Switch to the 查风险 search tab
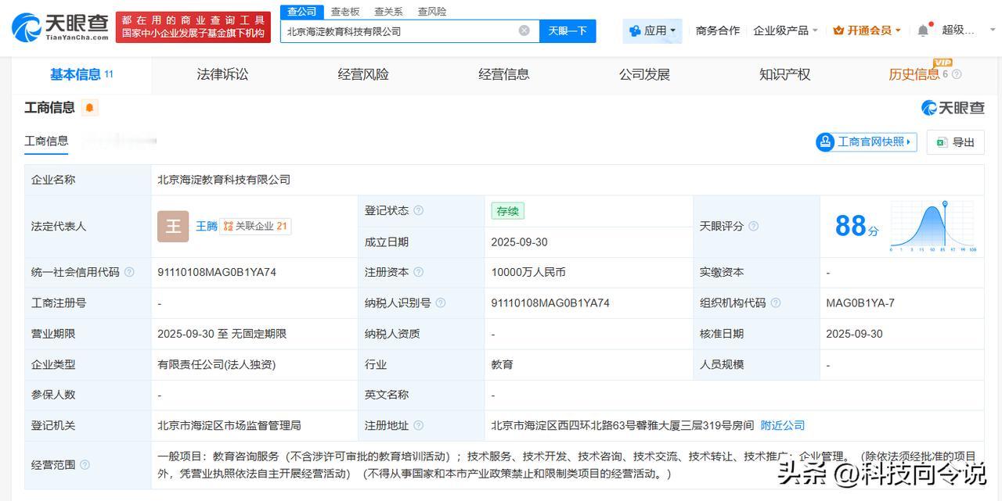 coord(432,11)
